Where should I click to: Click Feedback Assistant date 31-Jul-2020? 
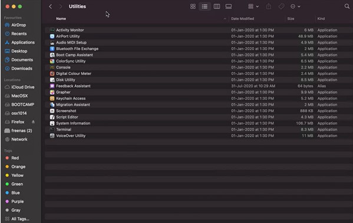253,86
